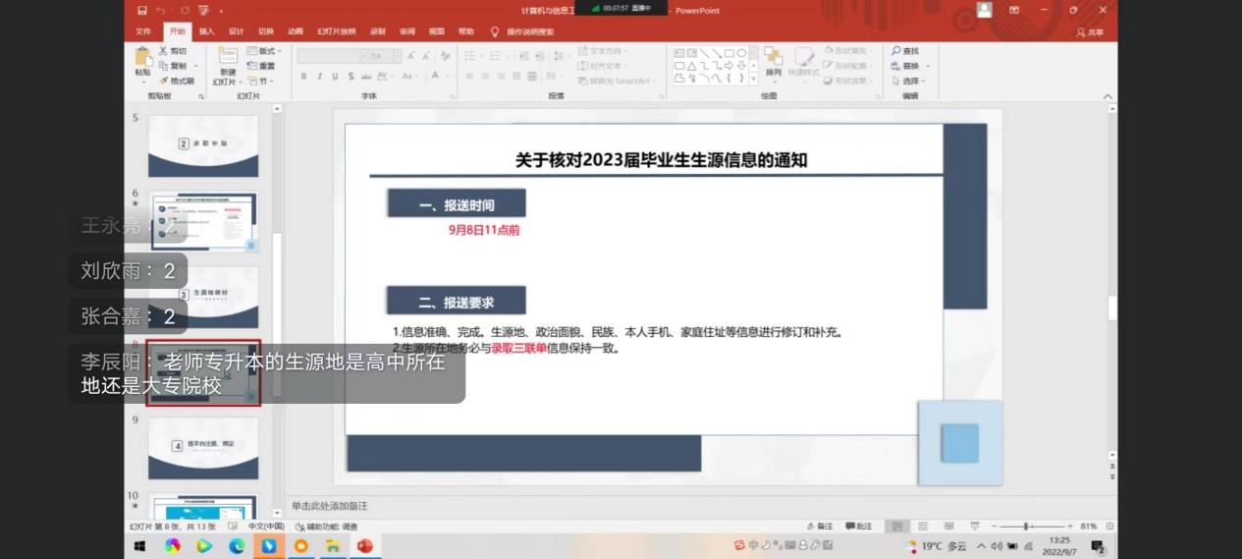
Task: Open the Edge browser in taskbar
Action: (237, 546)
